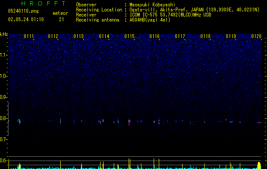The width and height of the screenshot is (267, 169).
Task: Click the meteor count value 21
Action: tap(62, 19)
